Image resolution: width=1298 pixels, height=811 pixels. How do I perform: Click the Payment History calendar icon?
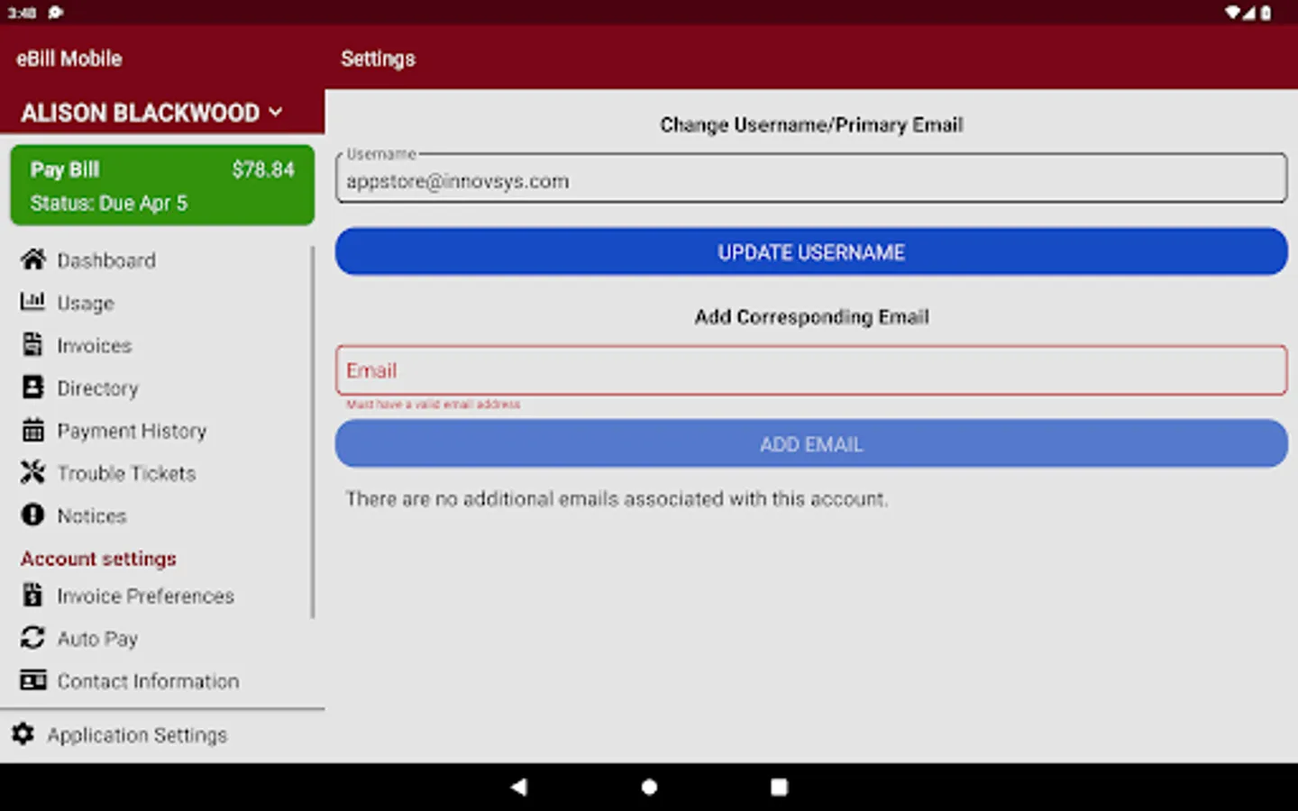coord(32,430)
